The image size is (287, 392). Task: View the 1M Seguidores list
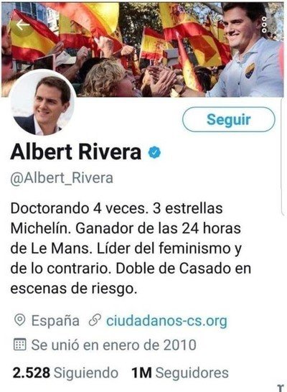pos(180,373)
